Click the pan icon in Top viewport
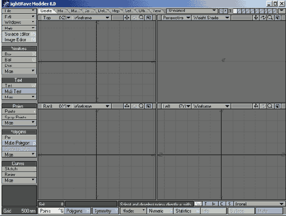Screen dimensions: 286x216 (127, 18)
